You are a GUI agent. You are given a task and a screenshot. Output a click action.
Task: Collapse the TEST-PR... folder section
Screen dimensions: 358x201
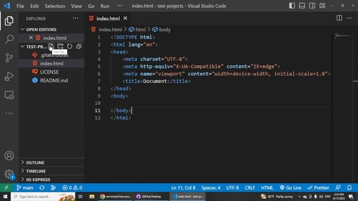pyautogui.click(x=22, y=46)
